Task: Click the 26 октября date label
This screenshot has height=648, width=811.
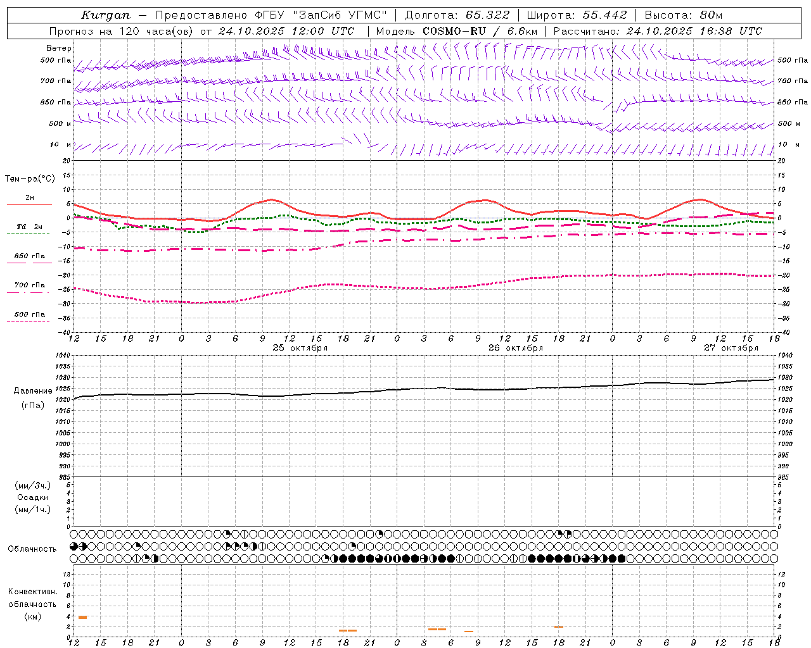Action: coord(516,348)
